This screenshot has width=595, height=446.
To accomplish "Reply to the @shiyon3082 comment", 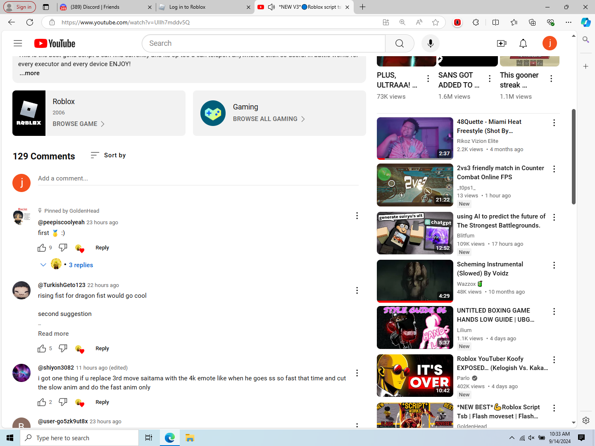I will point(102,402).
